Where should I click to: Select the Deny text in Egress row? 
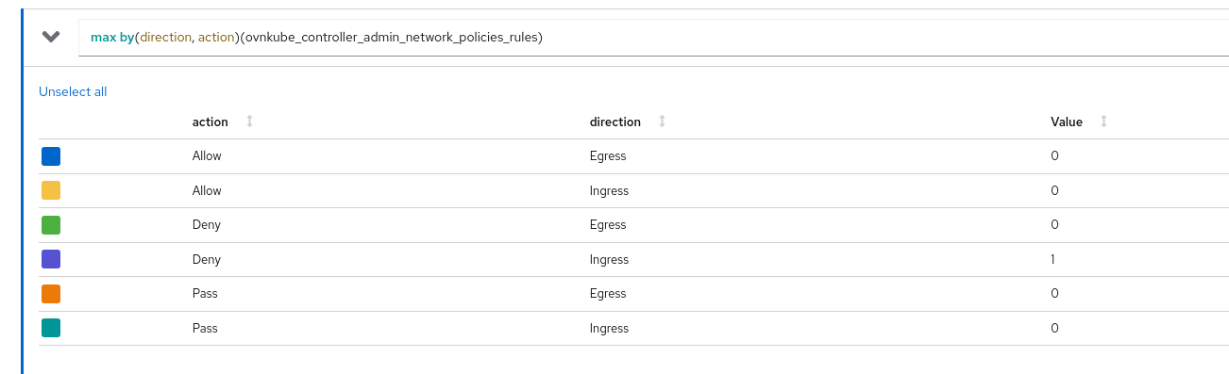(207, 224)
